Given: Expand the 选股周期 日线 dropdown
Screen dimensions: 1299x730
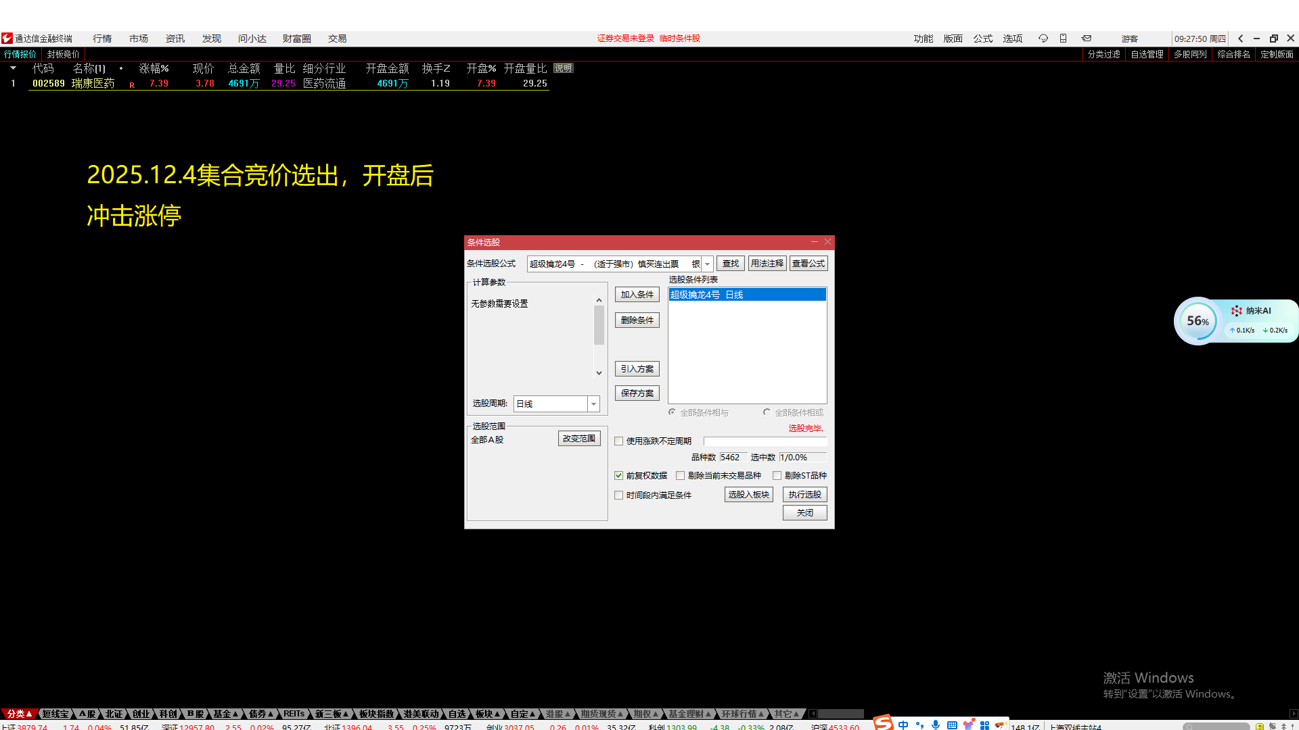Looking at the screenshot, I should point(593,404).
